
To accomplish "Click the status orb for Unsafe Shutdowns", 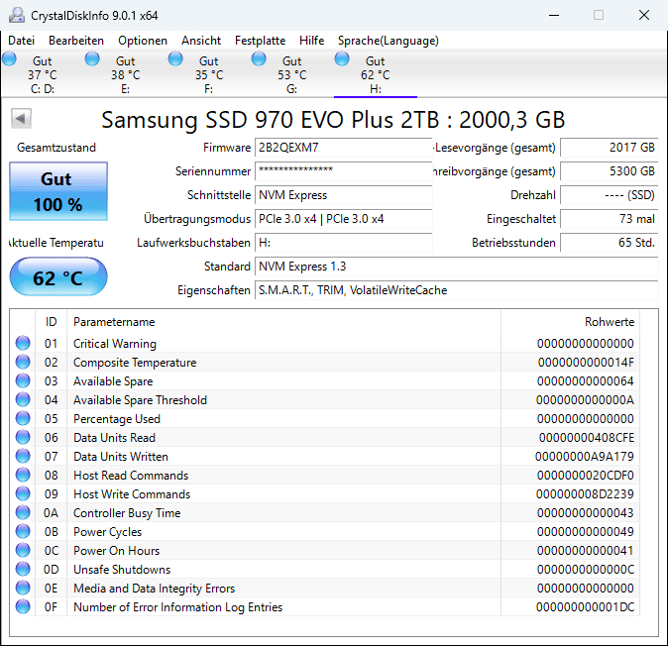I will (23, 569).
